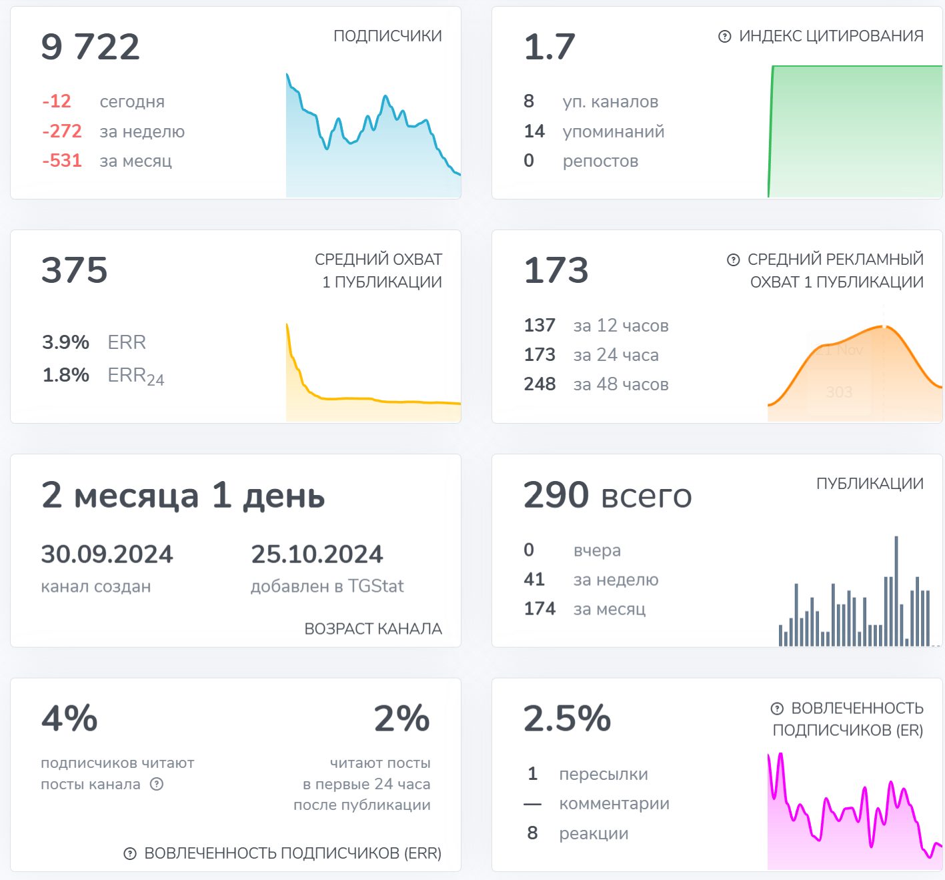This screenshot has width=945, height=880.
Task: Click the 25.10.2024 added date
Action: click(317, 554)
